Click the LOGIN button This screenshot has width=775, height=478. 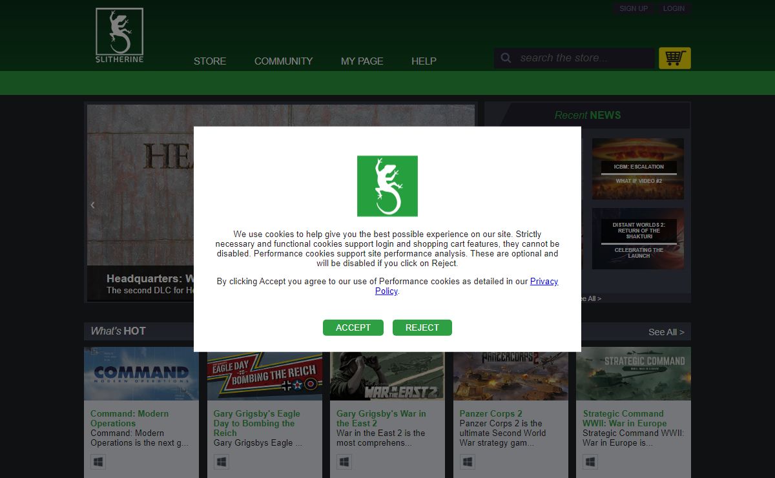coord(674,8)
